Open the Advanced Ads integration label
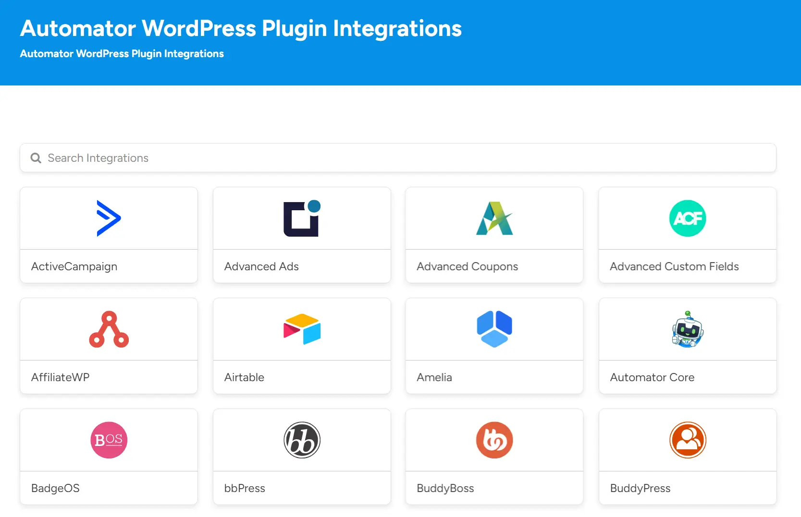 [x=261, y=266]
